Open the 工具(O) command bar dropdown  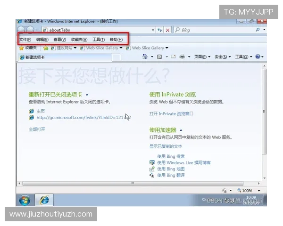pos(243,57)
